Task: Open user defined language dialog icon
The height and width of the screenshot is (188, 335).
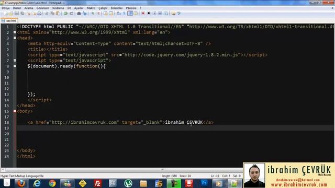Action: point(136,14)
